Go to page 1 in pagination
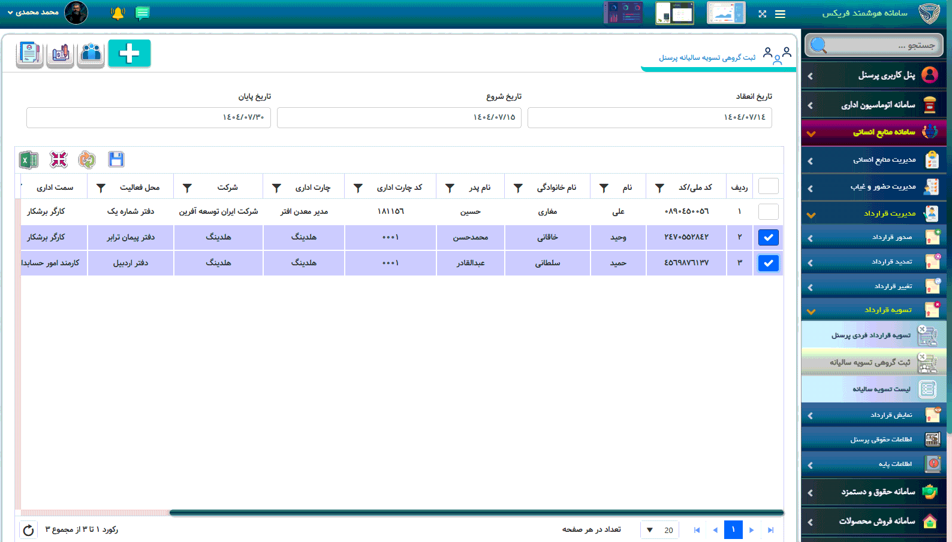 pyautogui.click(x=733, y=530)
